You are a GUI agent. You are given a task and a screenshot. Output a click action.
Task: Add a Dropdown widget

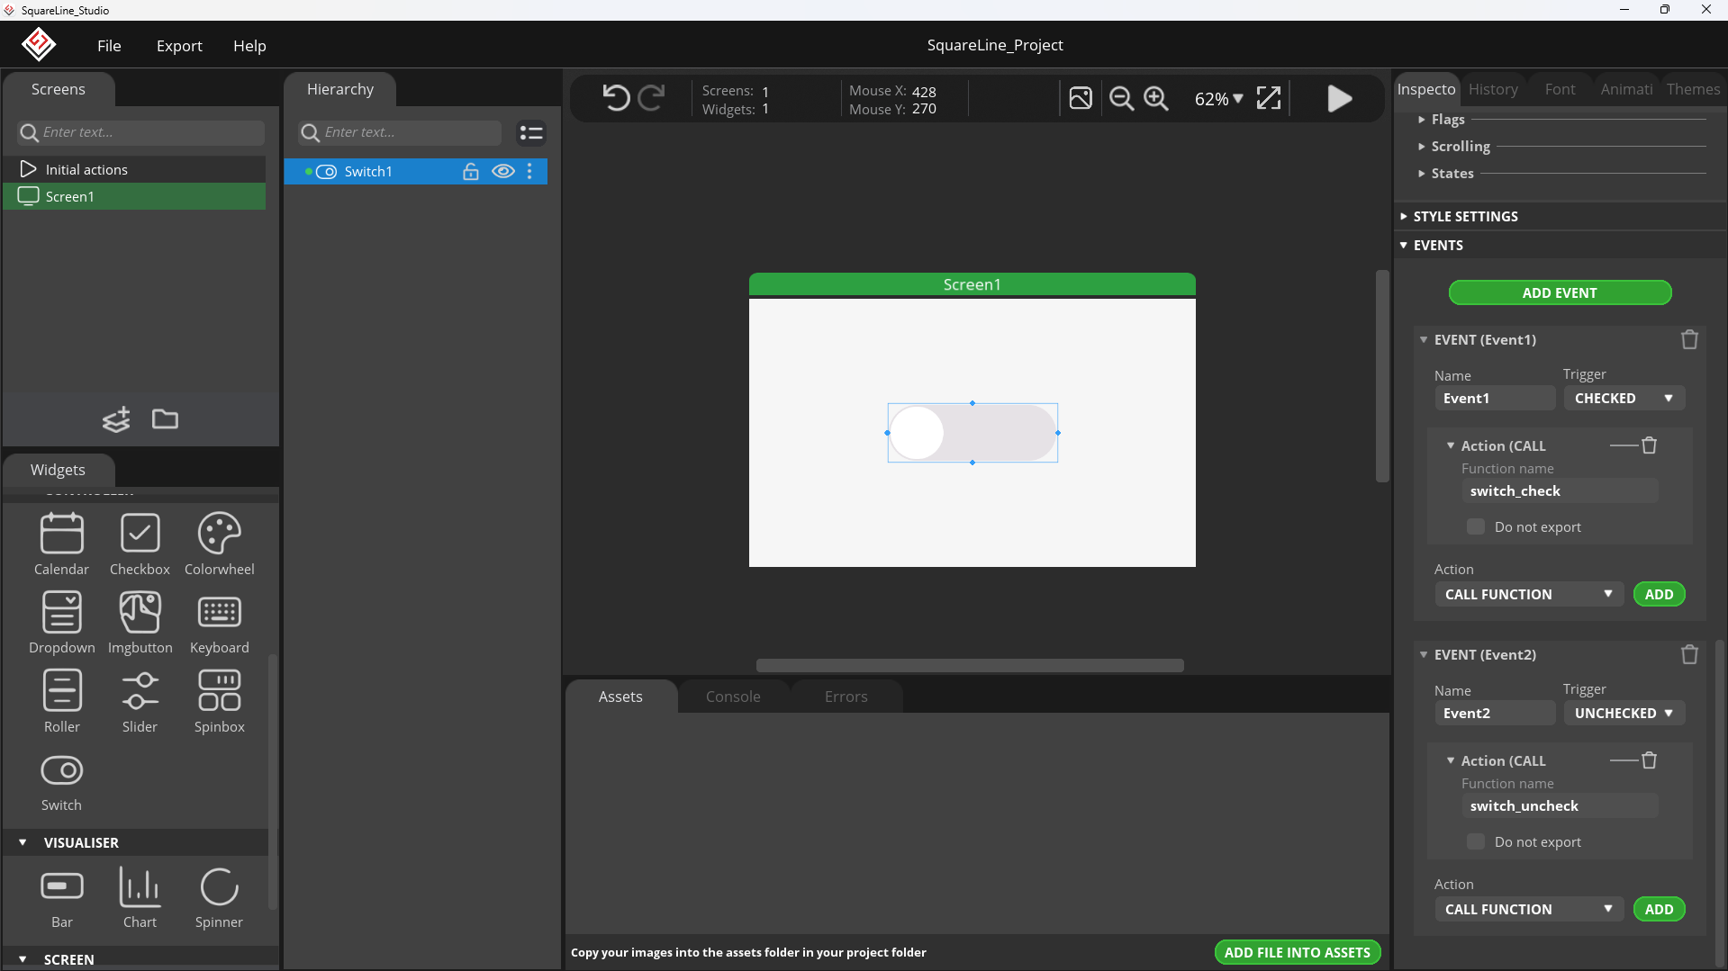pos(61,623)
